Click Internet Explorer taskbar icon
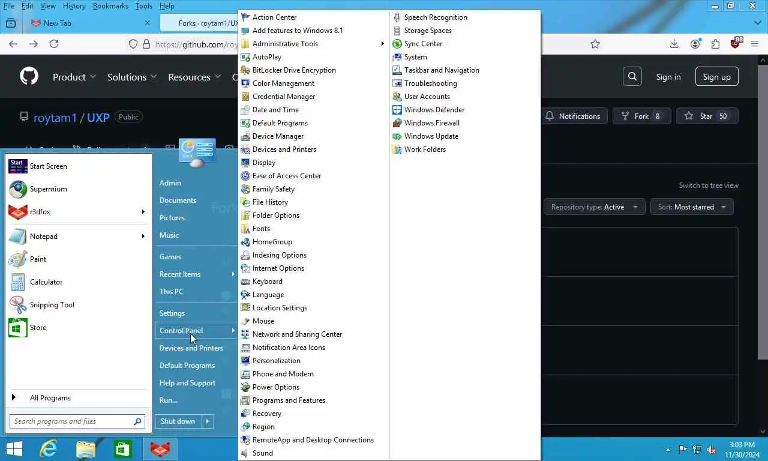The height and width of the screenshot is (461, 768). click(x=49, y=449)
